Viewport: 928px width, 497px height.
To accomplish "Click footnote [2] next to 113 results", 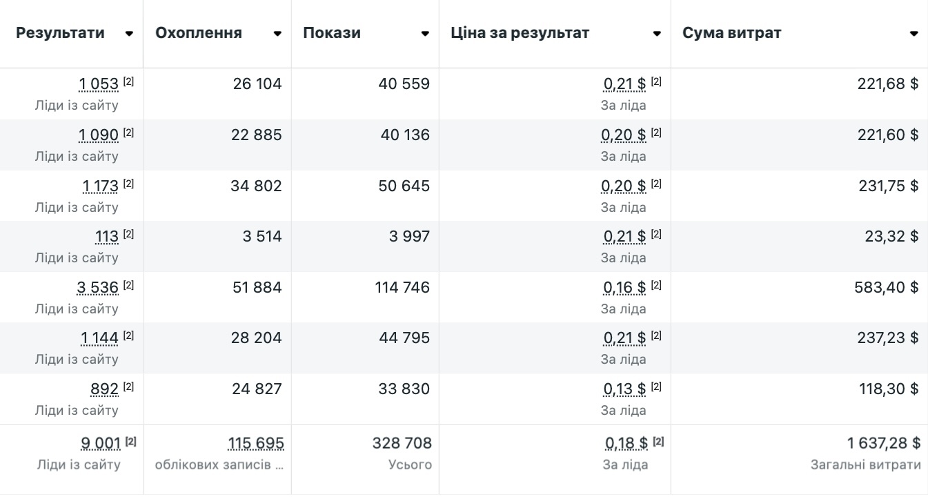I will (128, 234).
